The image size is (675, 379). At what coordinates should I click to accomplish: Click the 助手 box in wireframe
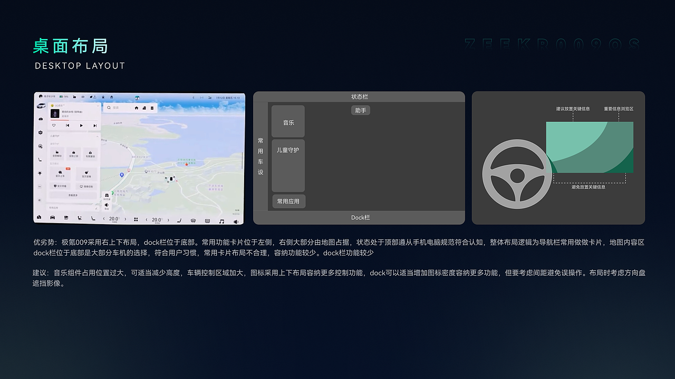tap(361, 111)
